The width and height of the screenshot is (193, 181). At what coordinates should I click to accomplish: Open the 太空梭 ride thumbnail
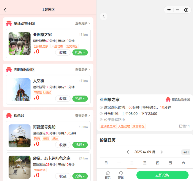click(x=20, y=90)
